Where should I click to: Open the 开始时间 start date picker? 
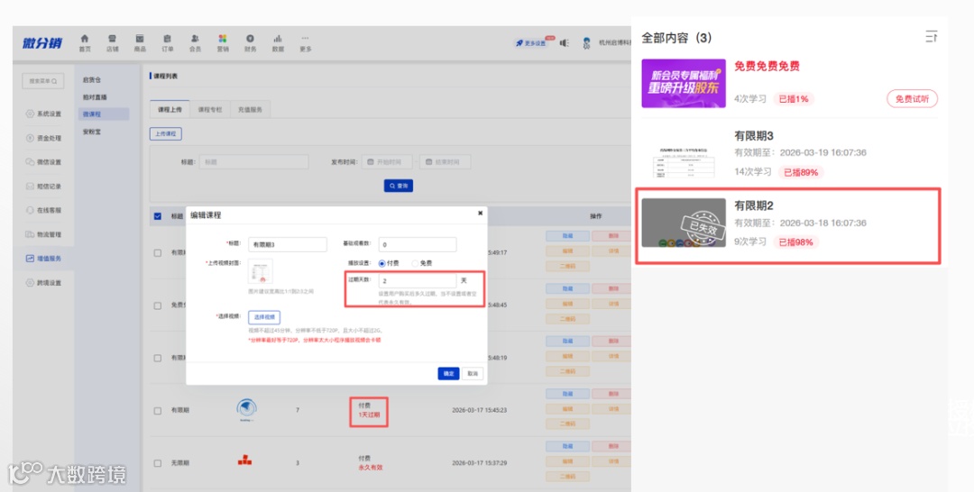point(388,162)
